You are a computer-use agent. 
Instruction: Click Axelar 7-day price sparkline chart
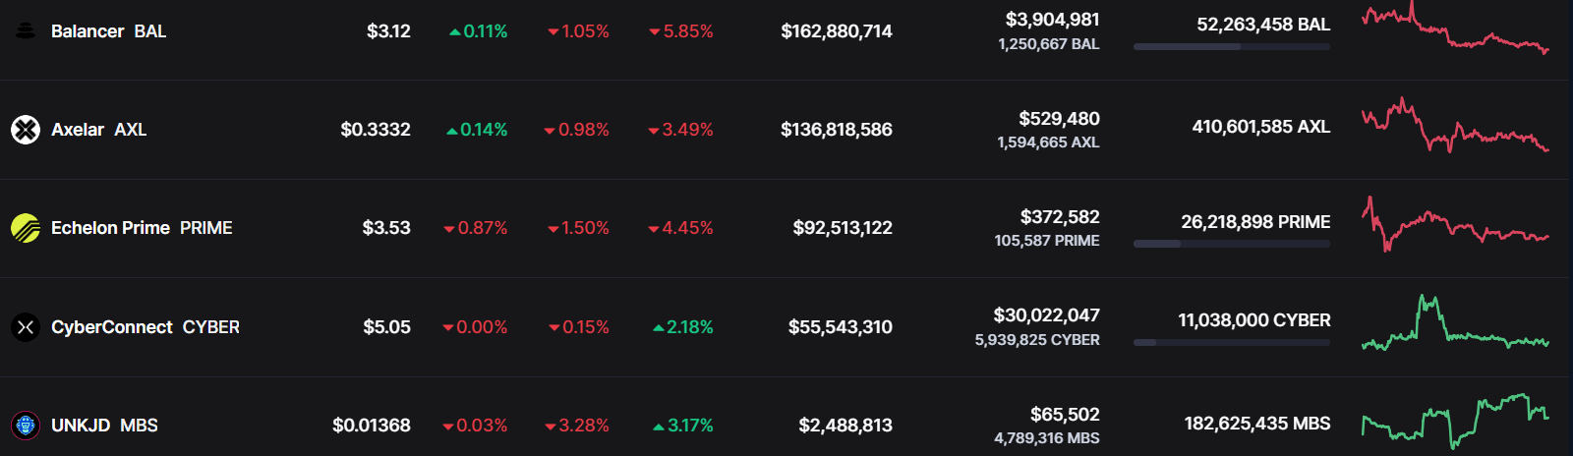click(x=1454, y=128)
